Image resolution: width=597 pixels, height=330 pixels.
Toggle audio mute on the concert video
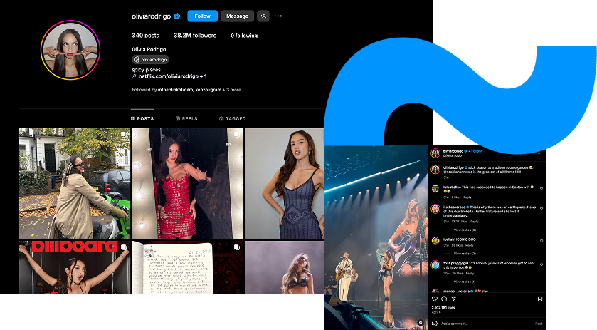(x=421, y=322)
